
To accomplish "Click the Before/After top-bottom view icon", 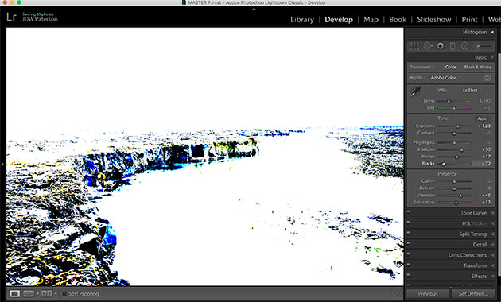I will coord(47,293).
